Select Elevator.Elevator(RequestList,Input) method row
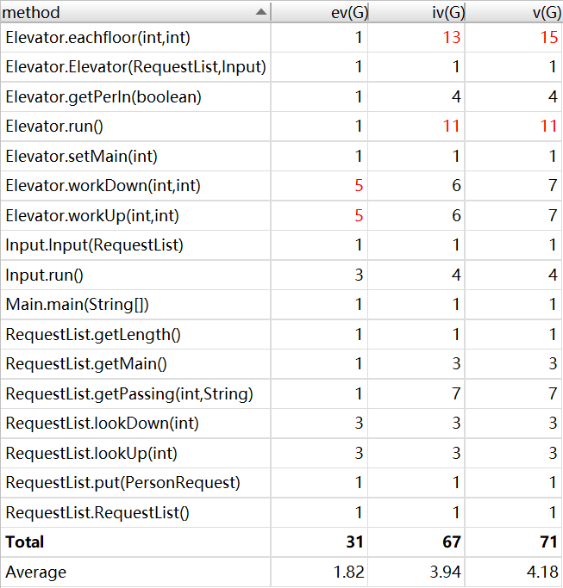This screenshot has height=588, width=563. [281, 67]
